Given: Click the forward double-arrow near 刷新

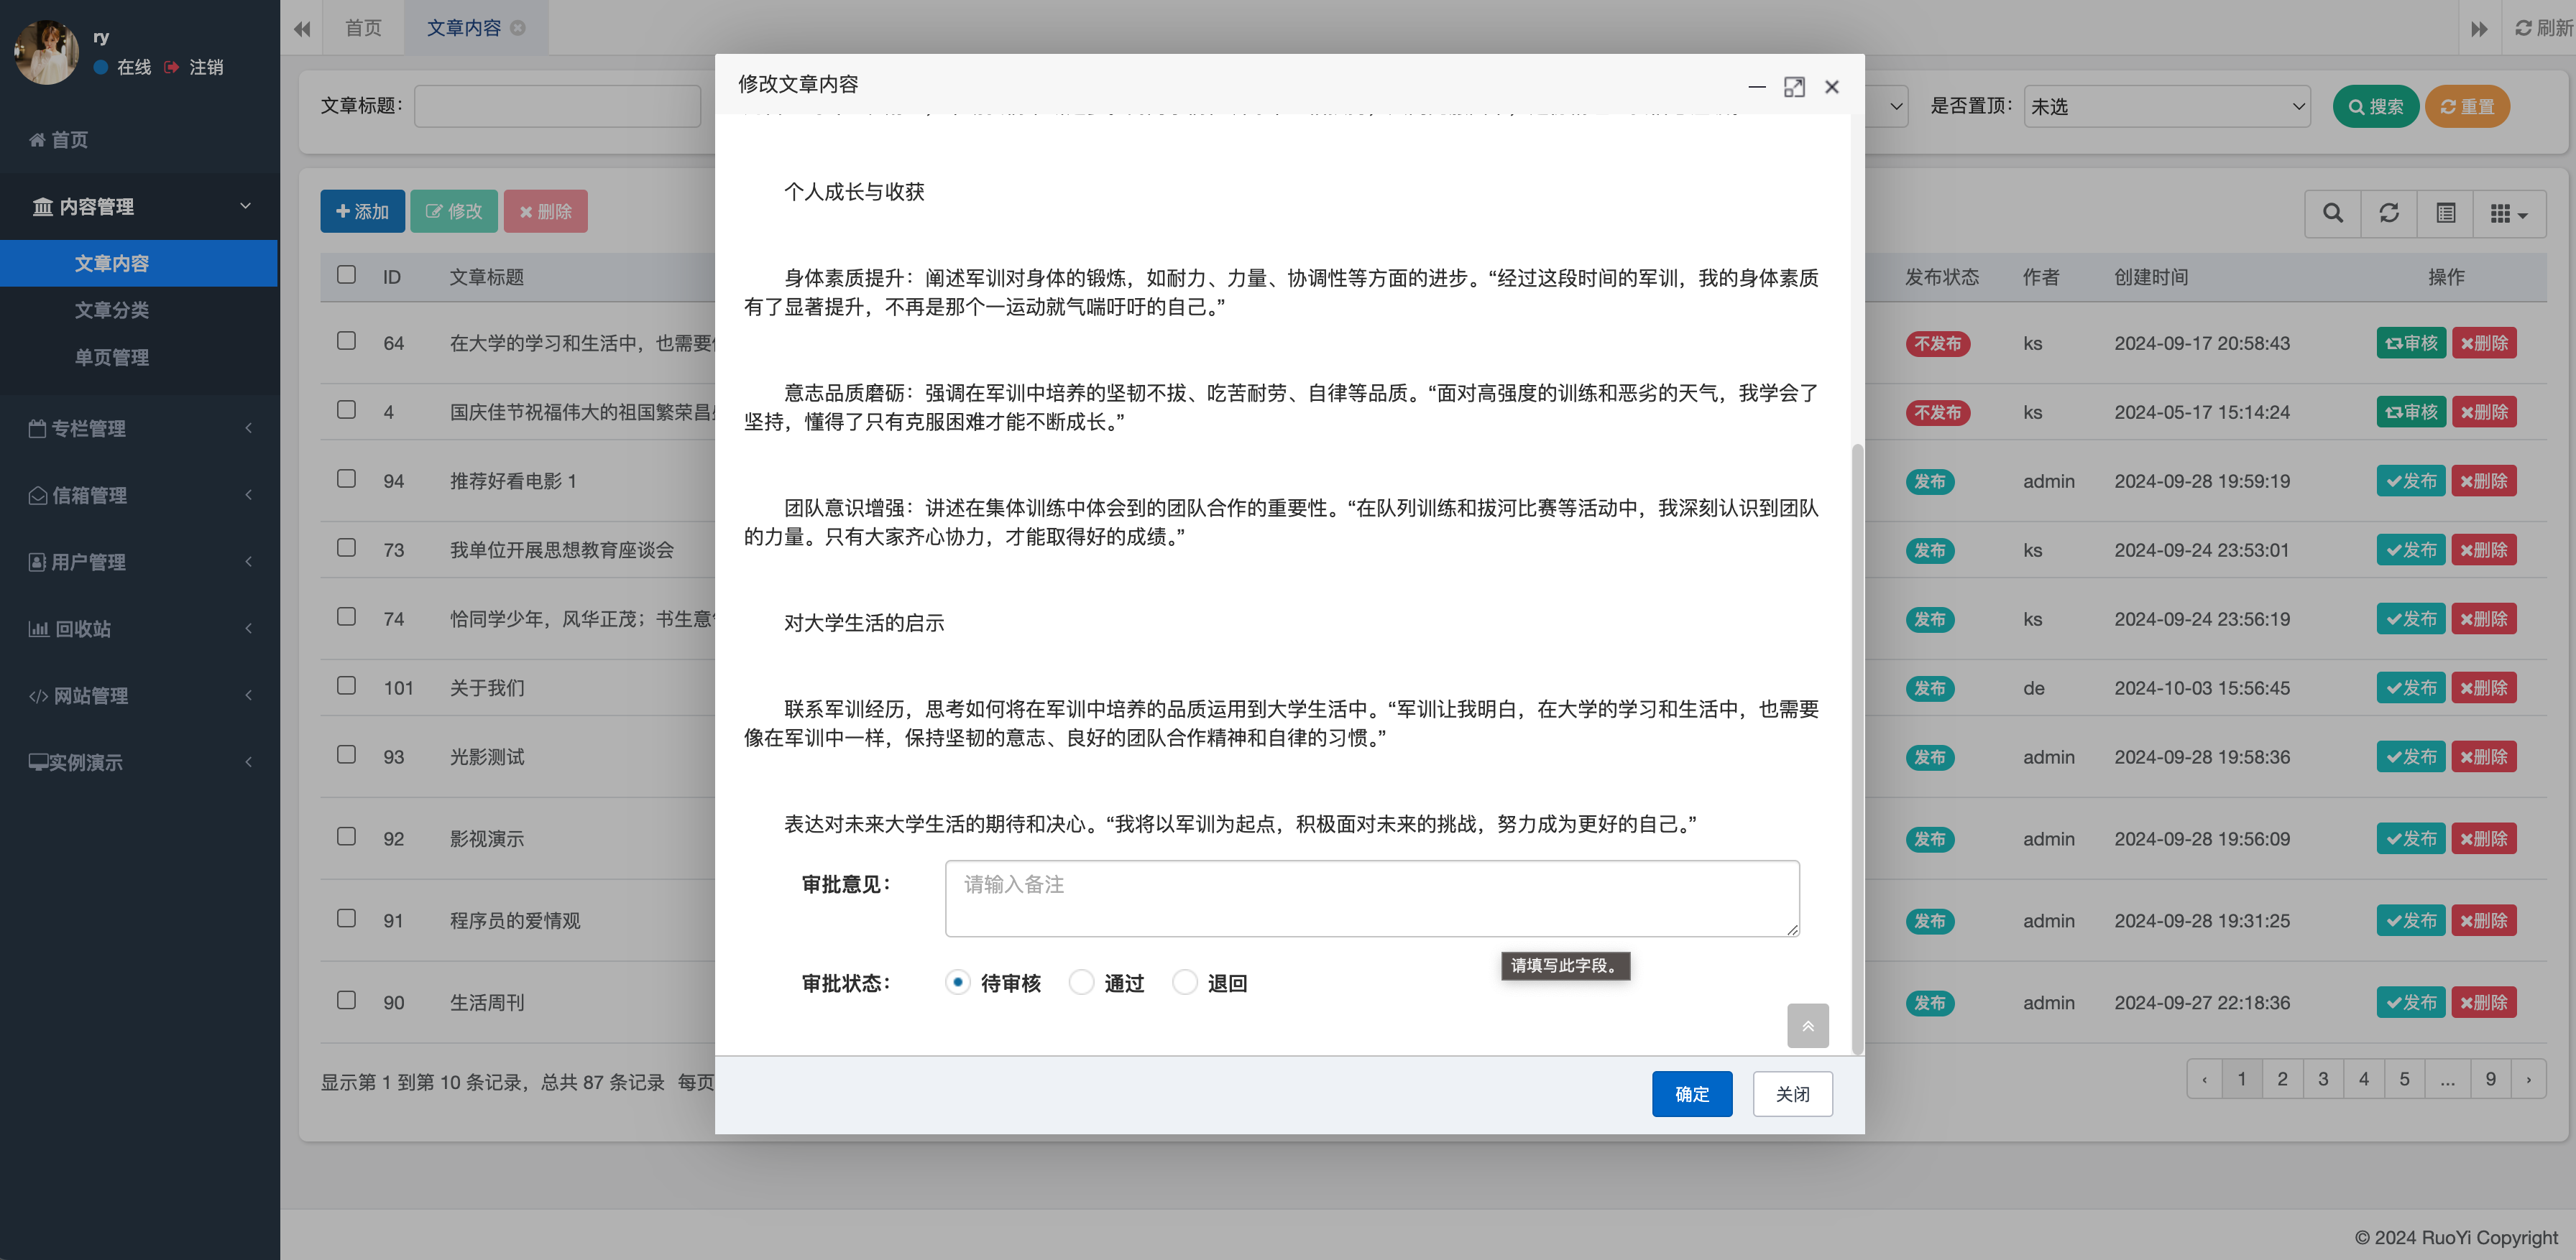Looking at the screenshot, I should click(2479, 29).
